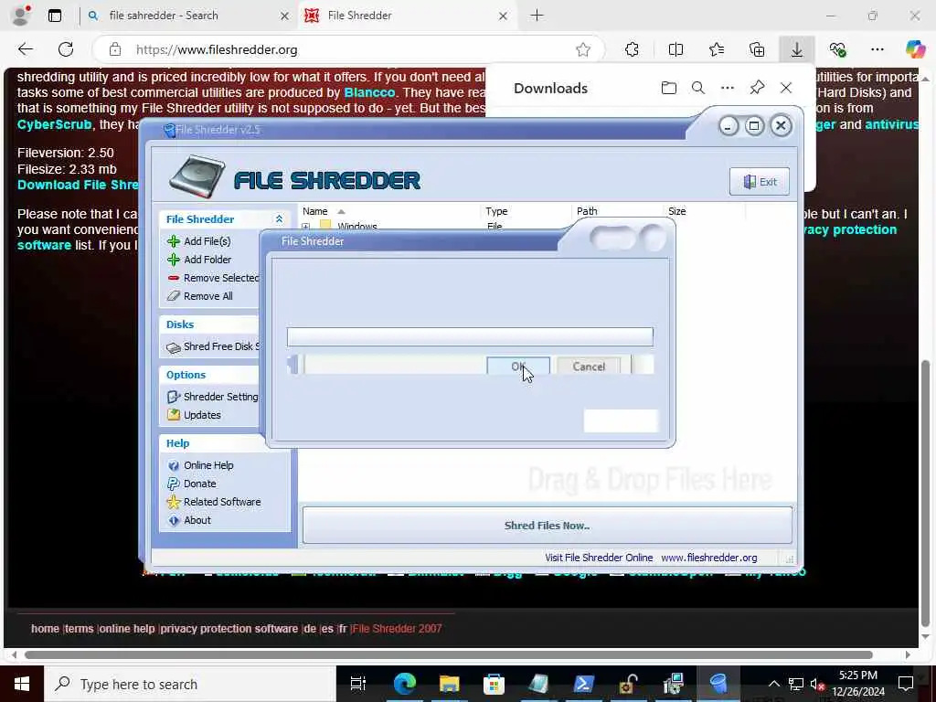
Task: Click Visit File Shredder Online text
Action: [599, 558]
